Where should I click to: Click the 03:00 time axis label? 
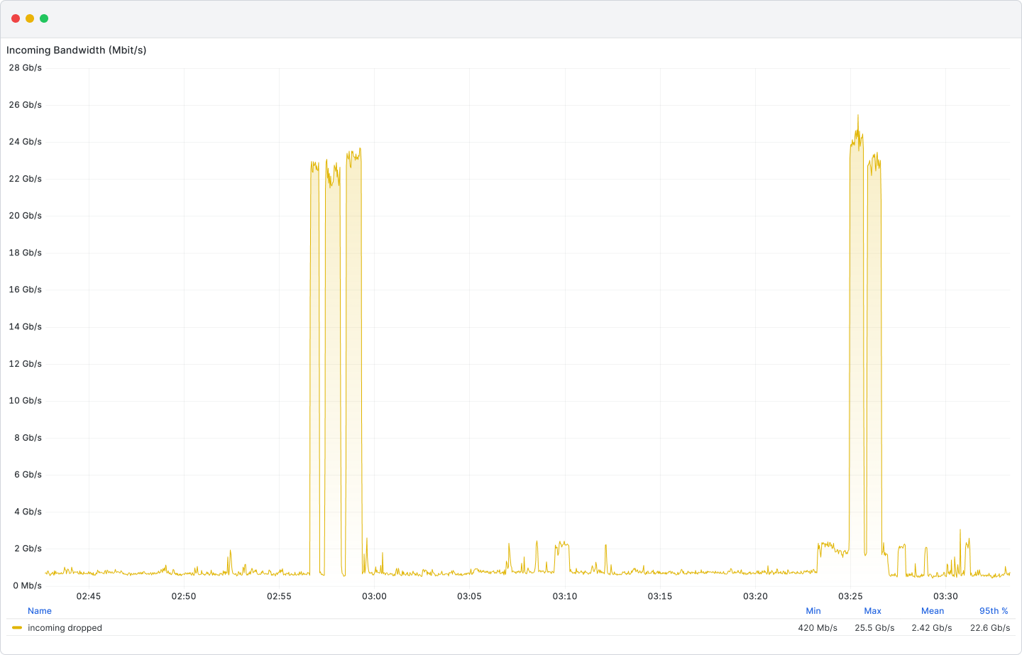[374, 596]
